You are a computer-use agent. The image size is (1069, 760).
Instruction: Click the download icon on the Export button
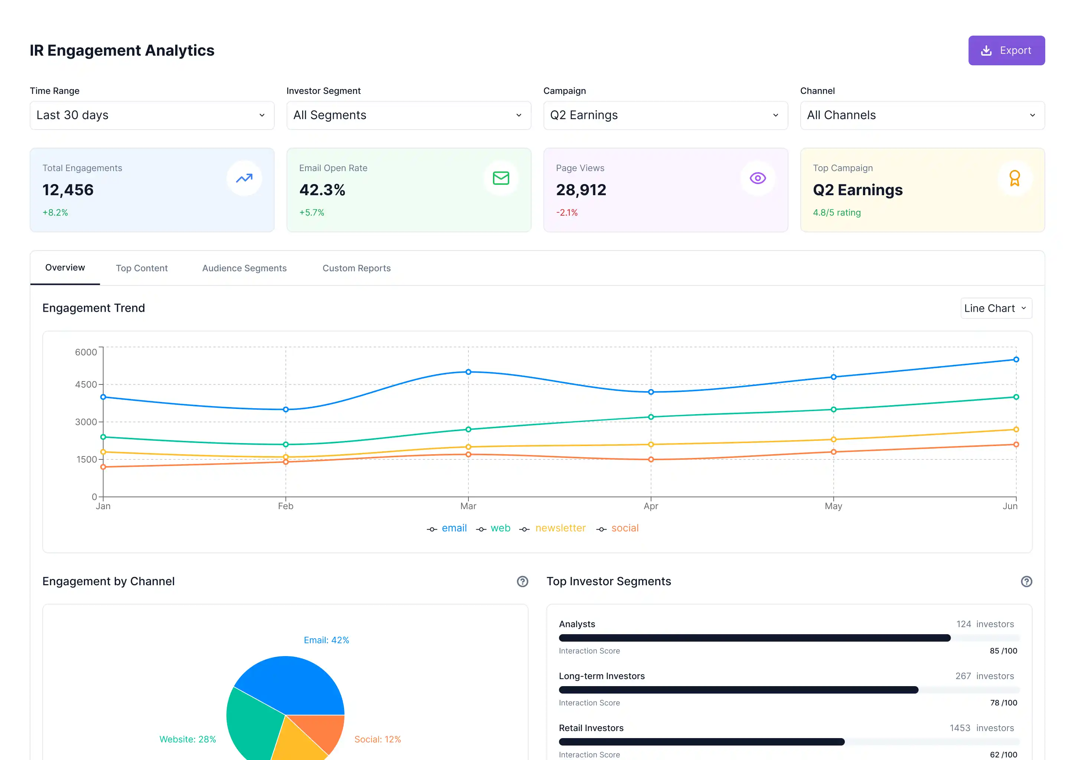click(987, 50)
